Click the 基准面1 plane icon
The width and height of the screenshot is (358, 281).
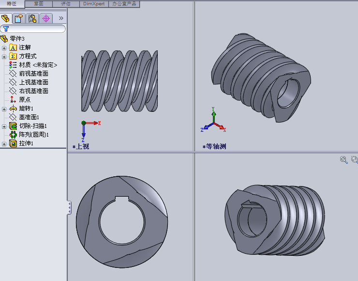click(13, 117)
